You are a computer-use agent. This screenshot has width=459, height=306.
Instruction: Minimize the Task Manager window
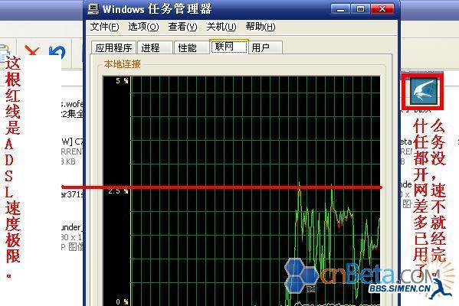(x=340, y=9)
